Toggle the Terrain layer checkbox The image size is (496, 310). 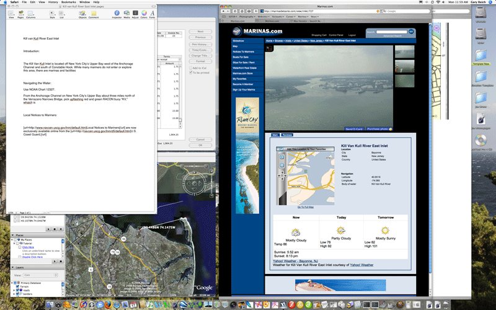pos(18,286)
